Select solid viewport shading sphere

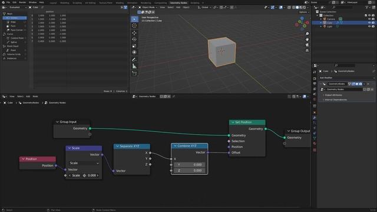tap(297, 8)
